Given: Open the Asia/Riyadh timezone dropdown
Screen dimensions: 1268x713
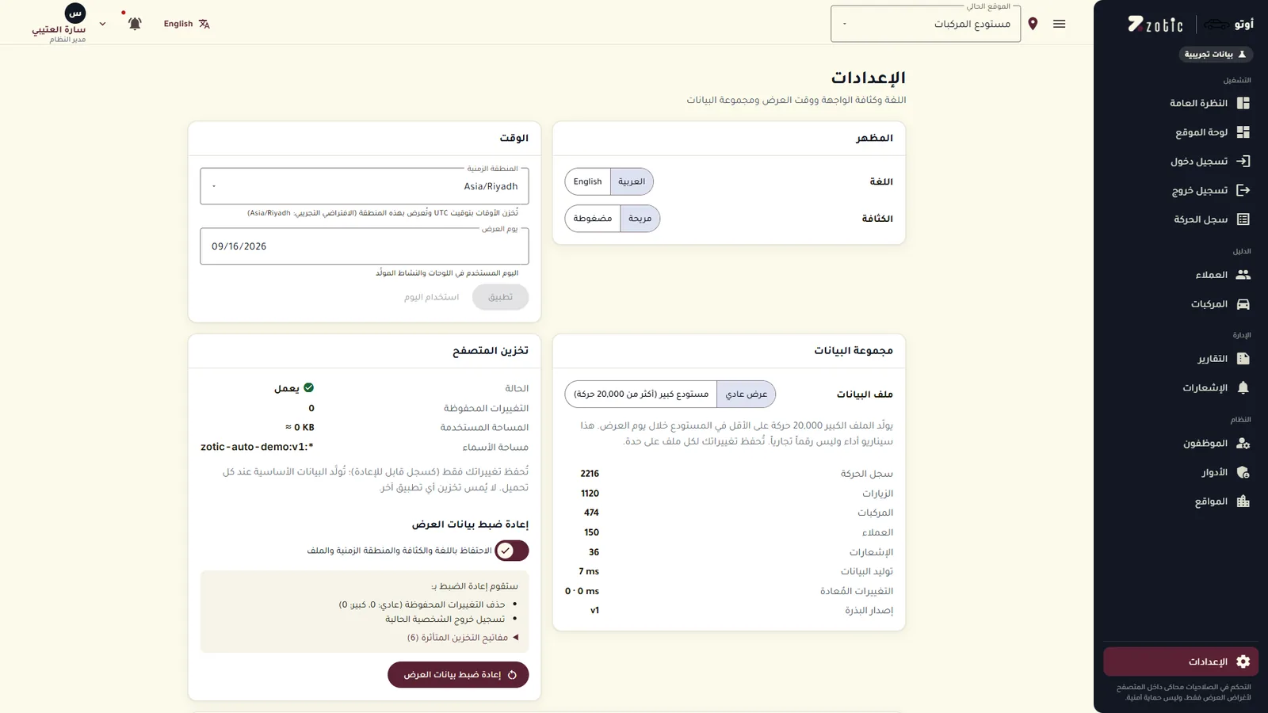Looking at the screenshot, I should [x=365, y=186].
